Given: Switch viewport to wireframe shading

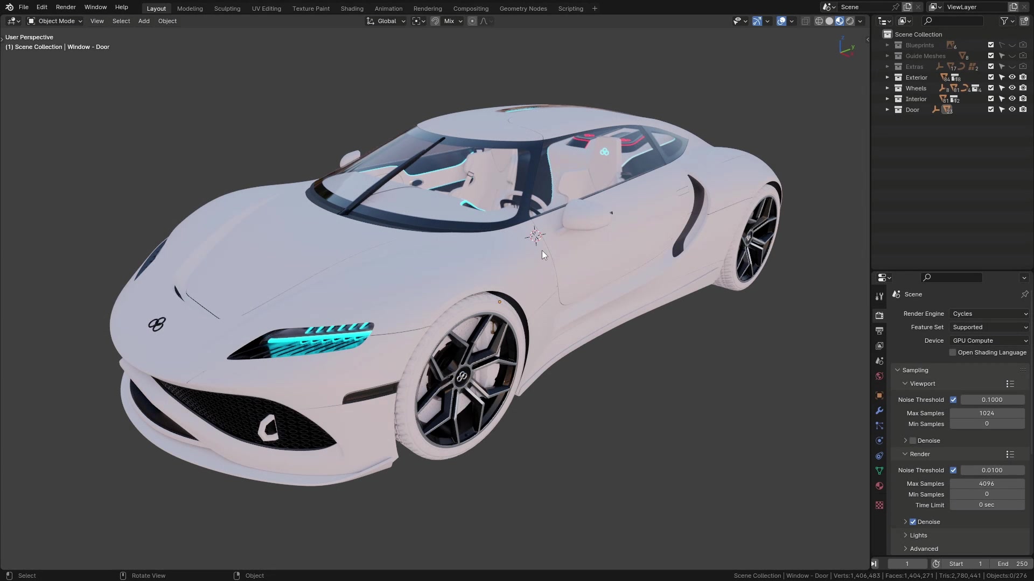Looking at the screenshot, I should [x=819, y=21].
